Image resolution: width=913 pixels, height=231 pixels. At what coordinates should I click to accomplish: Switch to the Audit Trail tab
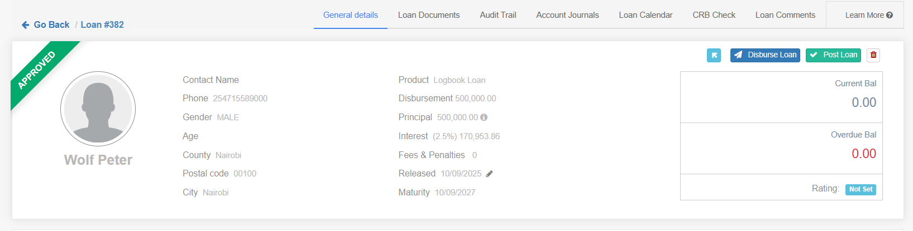(x=498, y=15)
